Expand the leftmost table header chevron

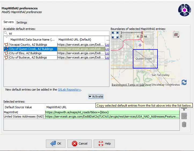click(6, 37)
